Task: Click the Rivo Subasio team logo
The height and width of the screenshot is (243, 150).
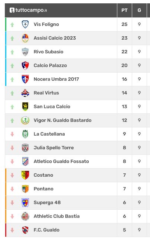Action: point(25,52)
